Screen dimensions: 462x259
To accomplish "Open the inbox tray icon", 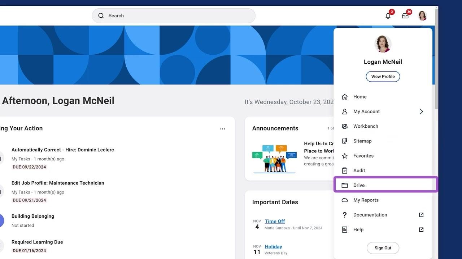I will pos(405,16).
